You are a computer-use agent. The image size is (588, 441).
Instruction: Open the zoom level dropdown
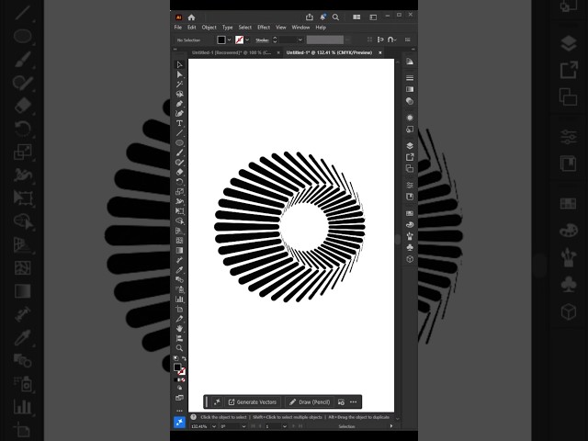pyautogui.click(x=214, y=426)
